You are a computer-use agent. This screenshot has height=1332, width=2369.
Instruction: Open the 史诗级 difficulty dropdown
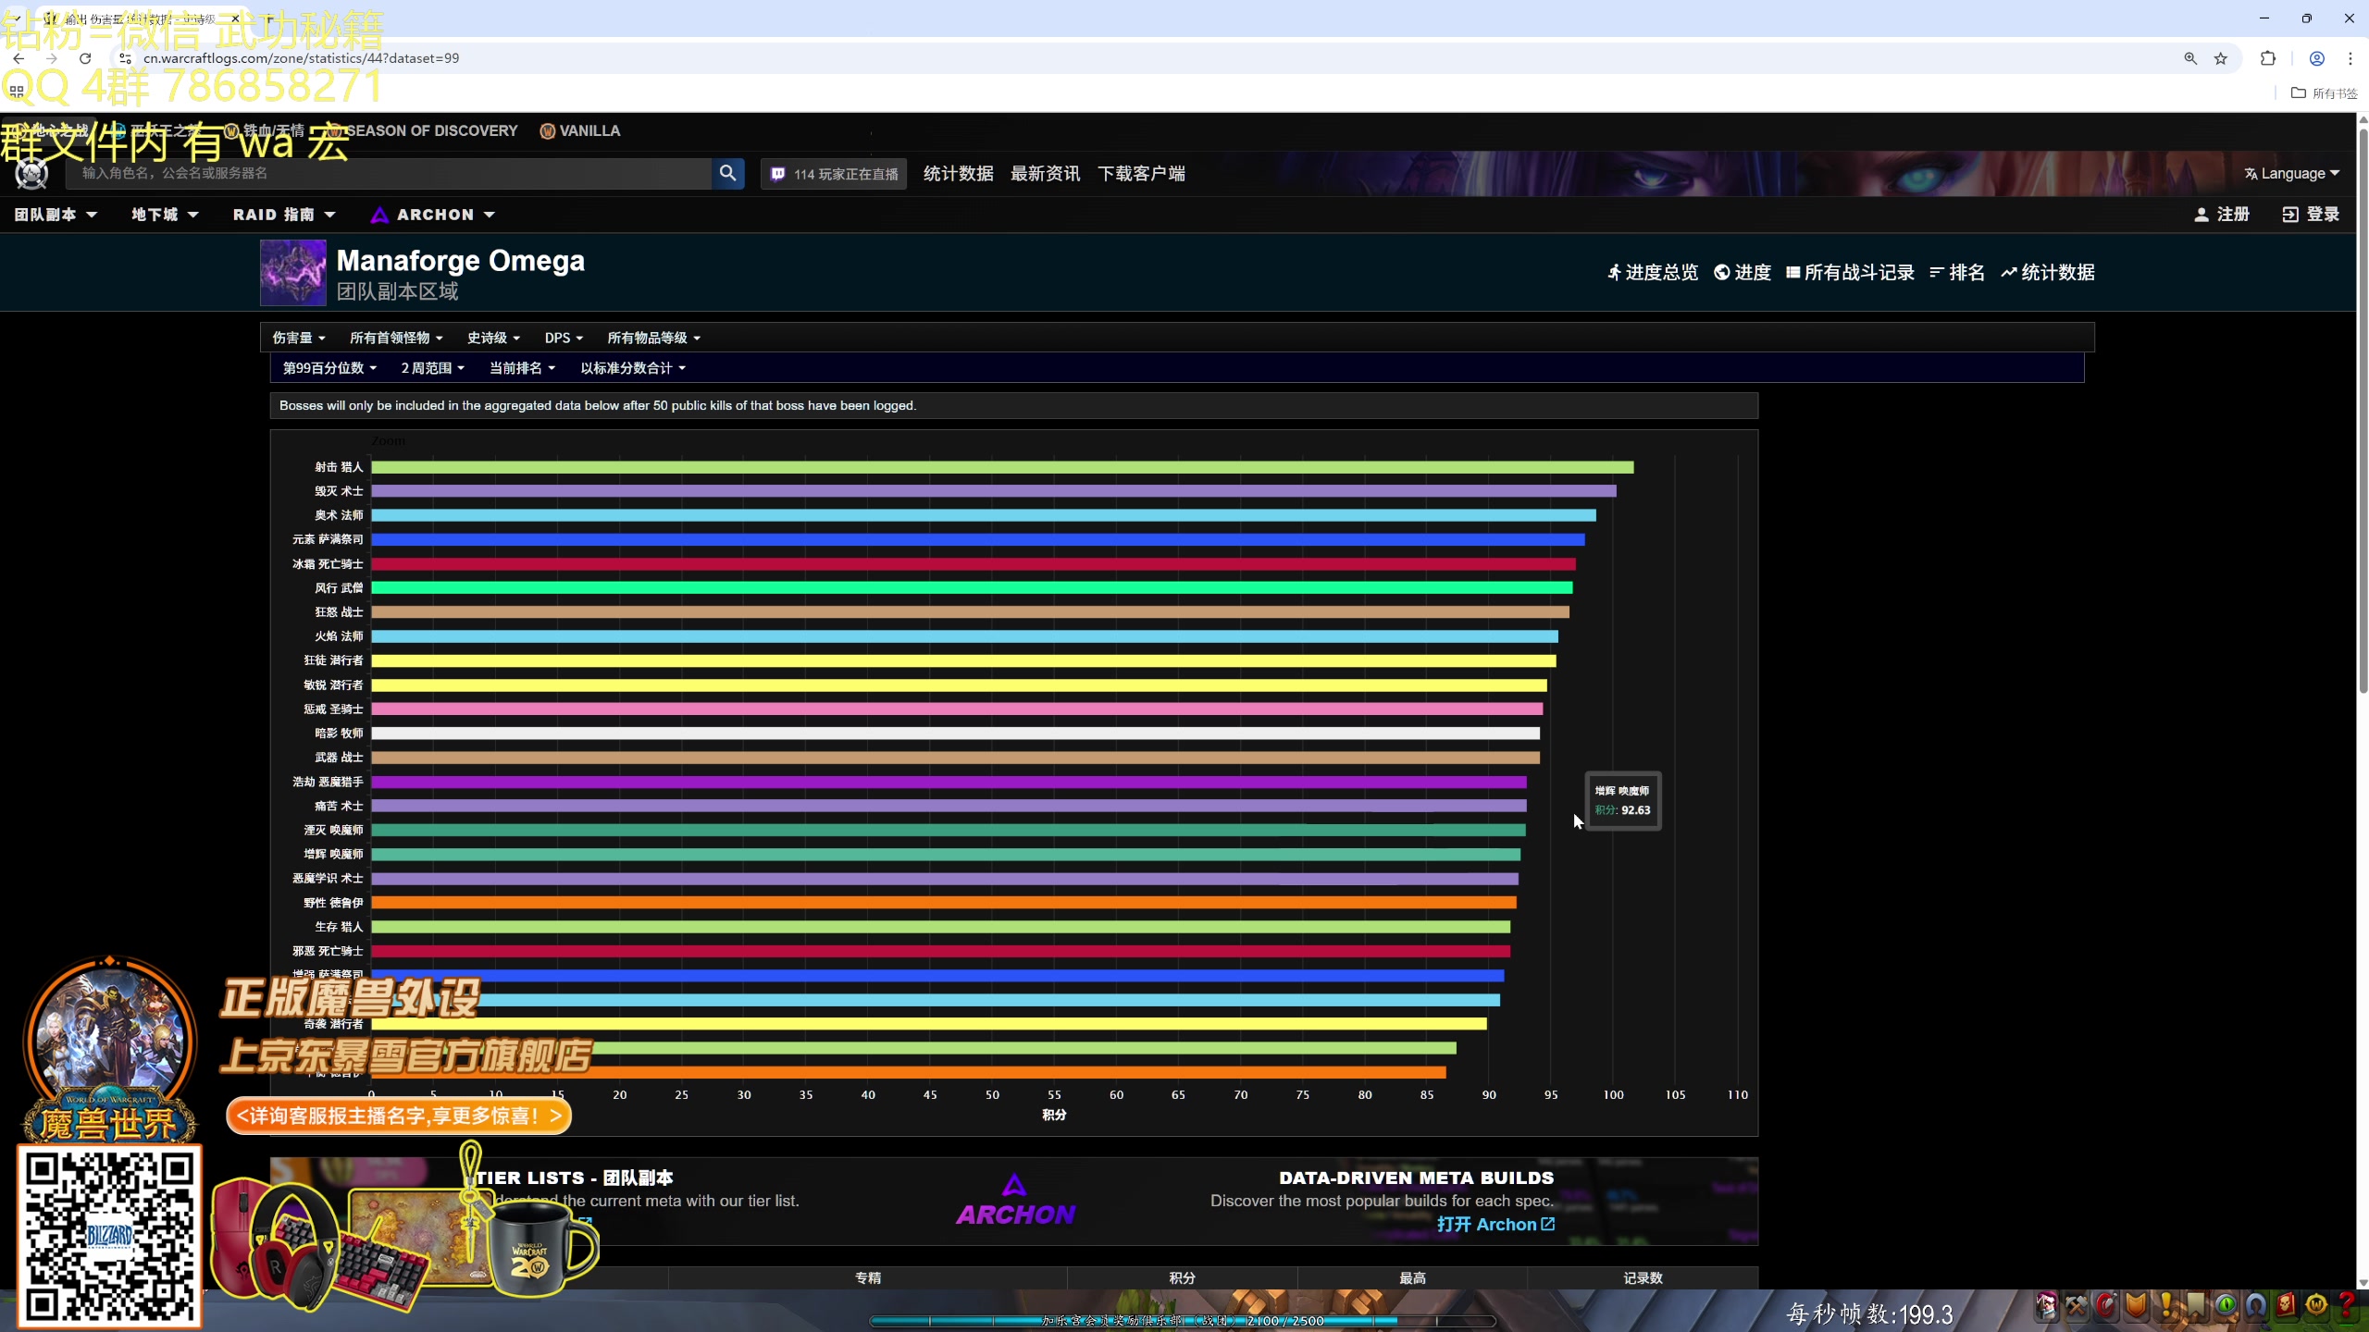(493, 338)
